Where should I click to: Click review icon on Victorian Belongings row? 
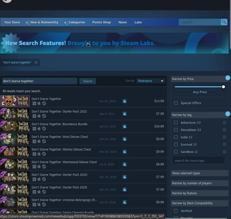(125, 202)
